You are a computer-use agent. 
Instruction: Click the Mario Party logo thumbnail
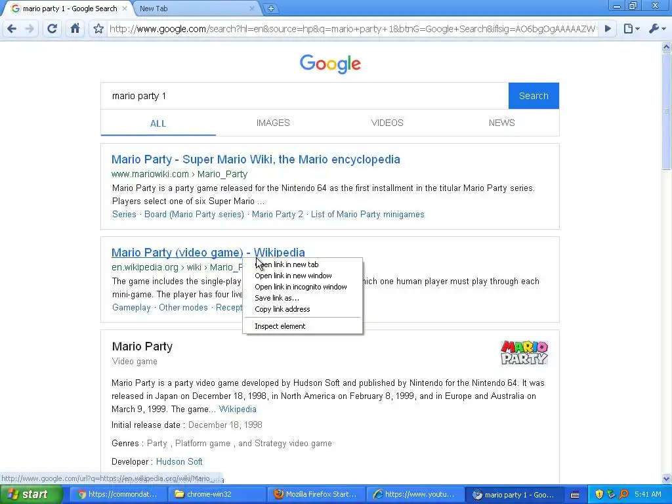point(524,352)
